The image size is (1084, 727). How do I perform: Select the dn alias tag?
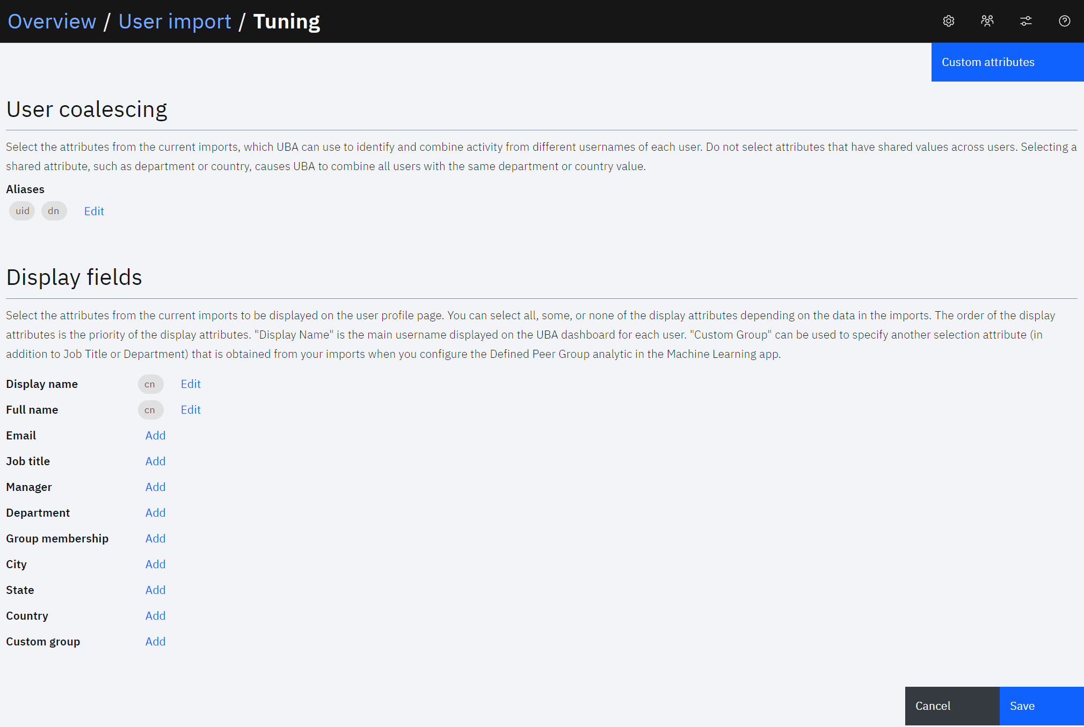(54, 211)
